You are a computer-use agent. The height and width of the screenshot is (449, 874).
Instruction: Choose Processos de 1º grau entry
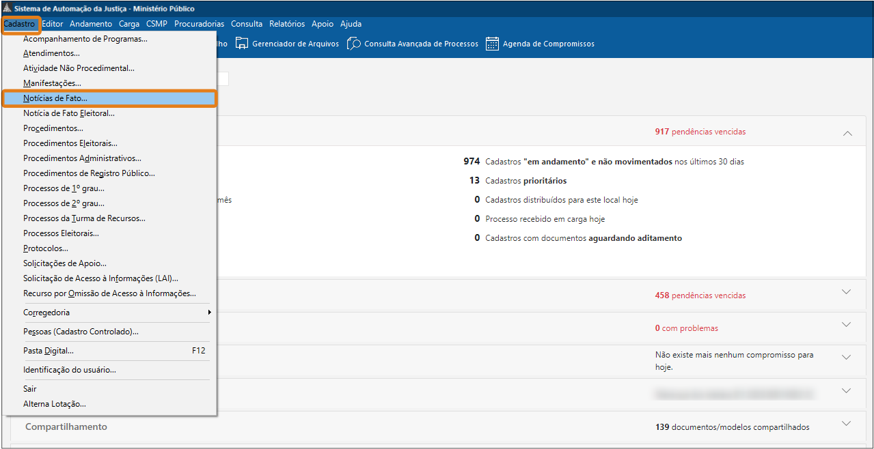(x=109, y=188)
